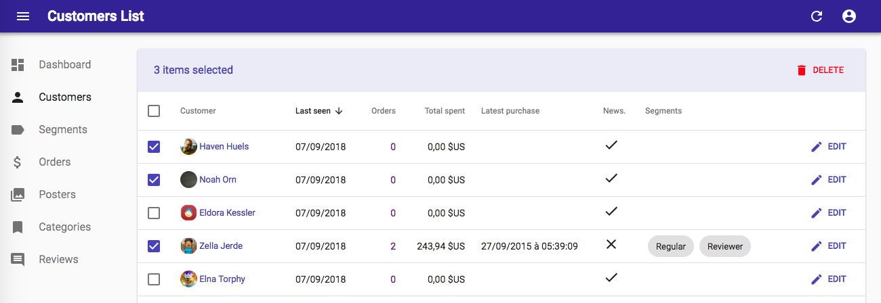Go to Dashboard in the sidebar
881x303 pixels.
click(64, 65)
